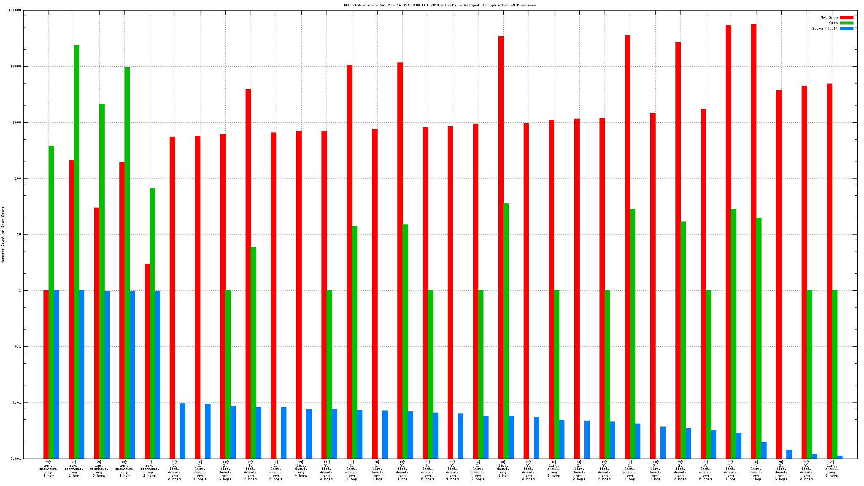
Task: Click the '2@ zen.spamhaus.org 3 hops' x-axis label
Action: coord(99,469)
